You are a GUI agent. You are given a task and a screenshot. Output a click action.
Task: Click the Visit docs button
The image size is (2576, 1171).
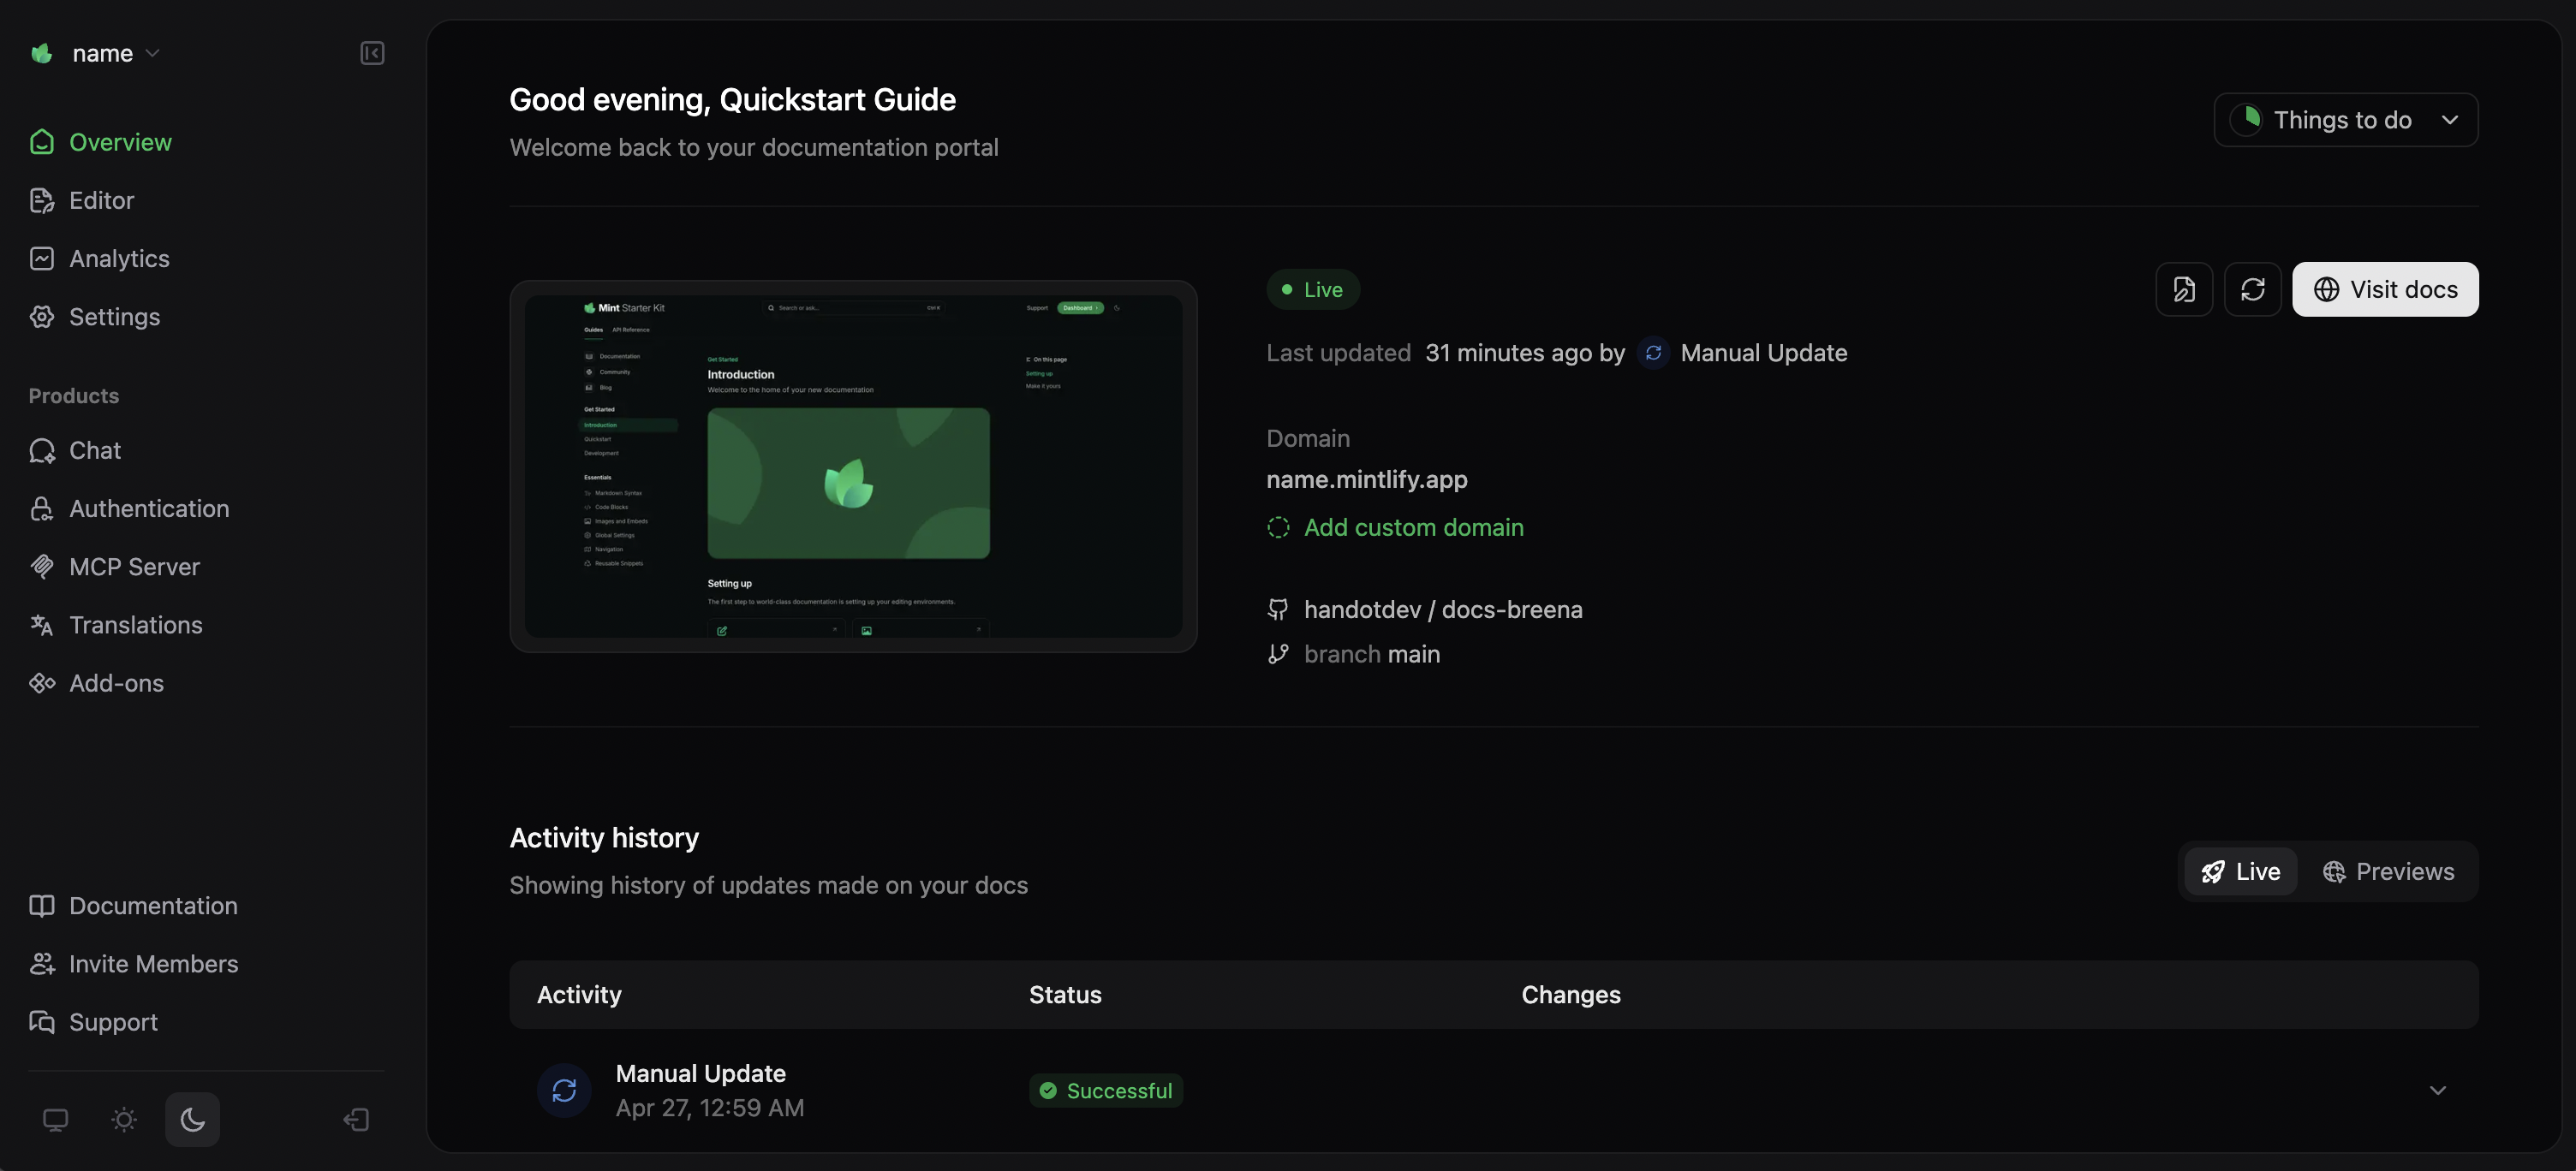[2385, 288]
